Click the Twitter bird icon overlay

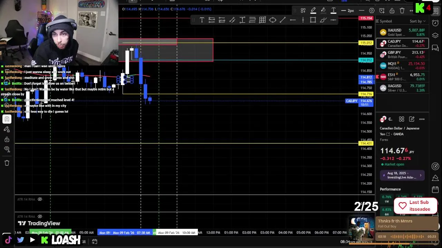click(x=20, y=240)
